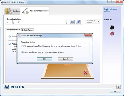This screenshot has height=96, width=124.
Task: Click the Recording Device group label
Action: tap(28, 42)
